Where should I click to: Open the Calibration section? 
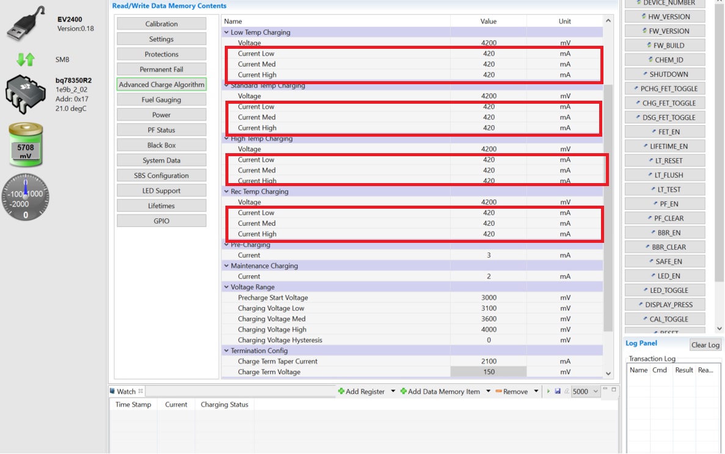[161, 24]
